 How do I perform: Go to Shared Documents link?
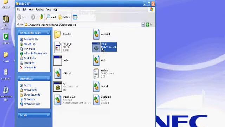coord(32,95)
